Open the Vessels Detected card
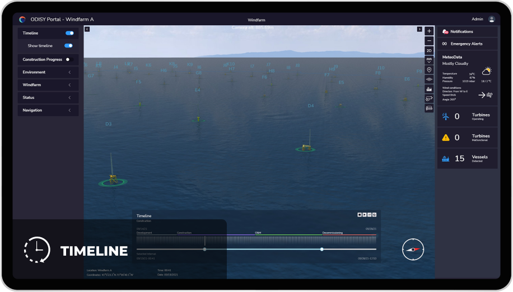513x292 pixels. pos(467,158)
